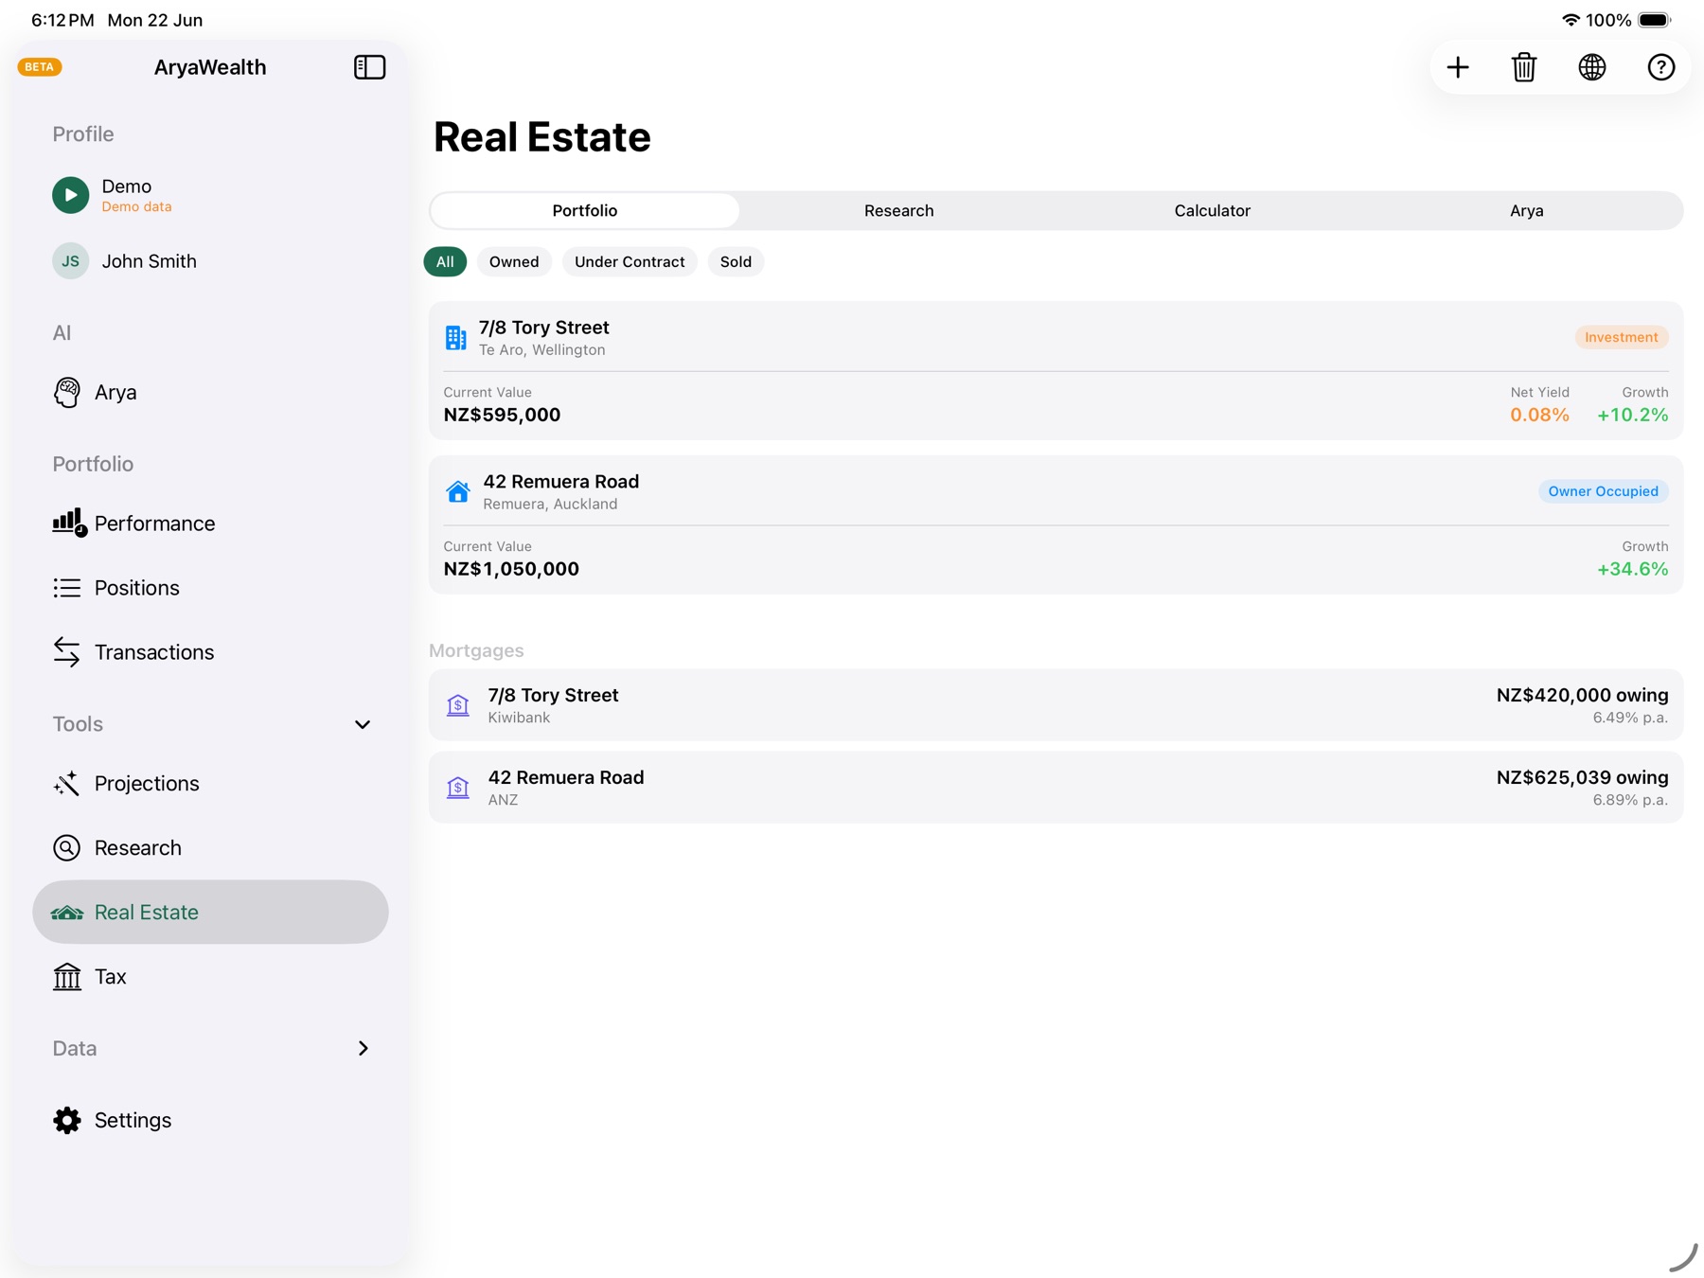Open the 42 Remuera Road ANZ mortgage
This screenshot has width=1704, height=1278.
(1056, 788)
